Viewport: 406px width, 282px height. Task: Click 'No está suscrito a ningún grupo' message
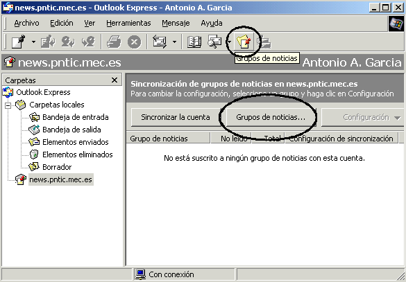(x=264, y=158)
